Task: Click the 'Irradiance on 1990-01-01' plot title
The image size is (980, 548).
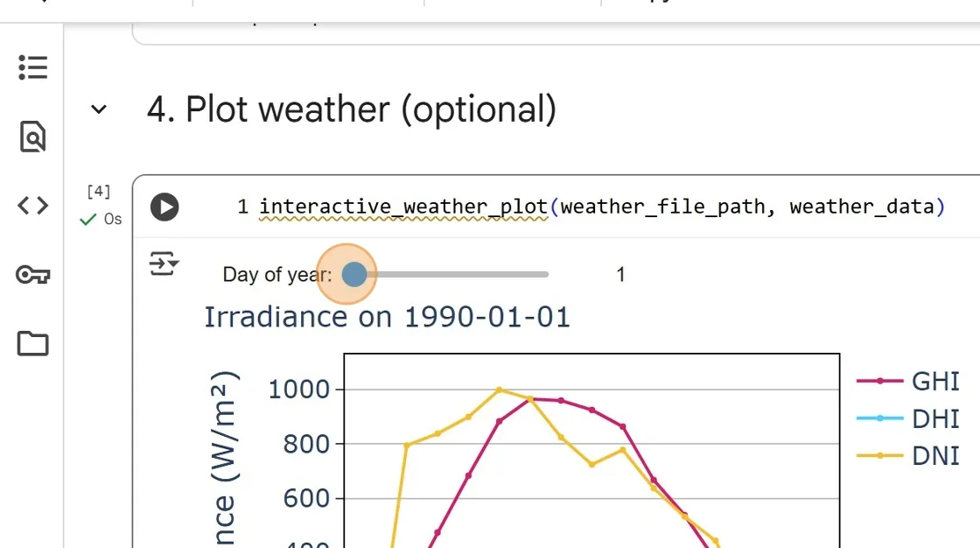Action: tap(387, 317)
